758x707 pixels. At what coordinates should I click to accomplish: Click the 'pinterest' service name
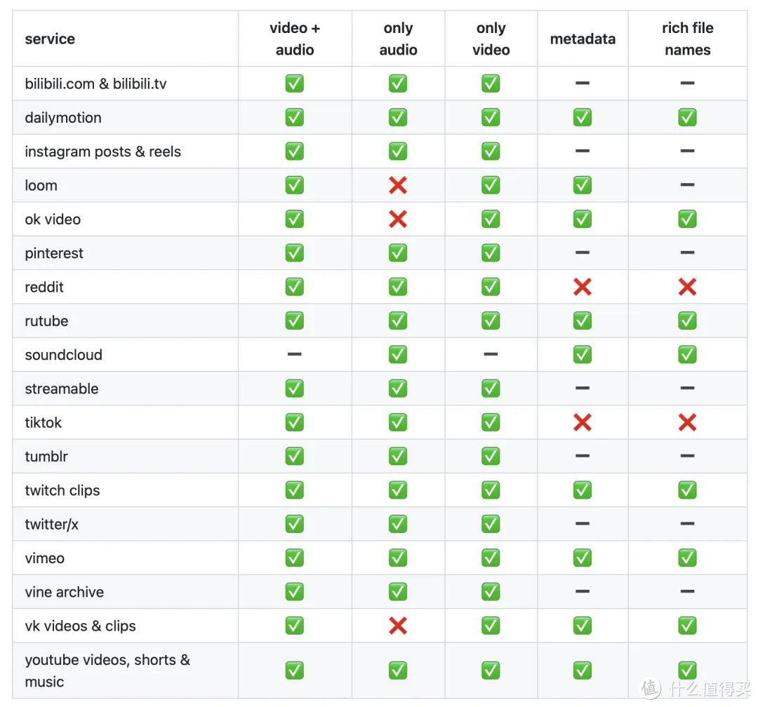coord(53,253)
